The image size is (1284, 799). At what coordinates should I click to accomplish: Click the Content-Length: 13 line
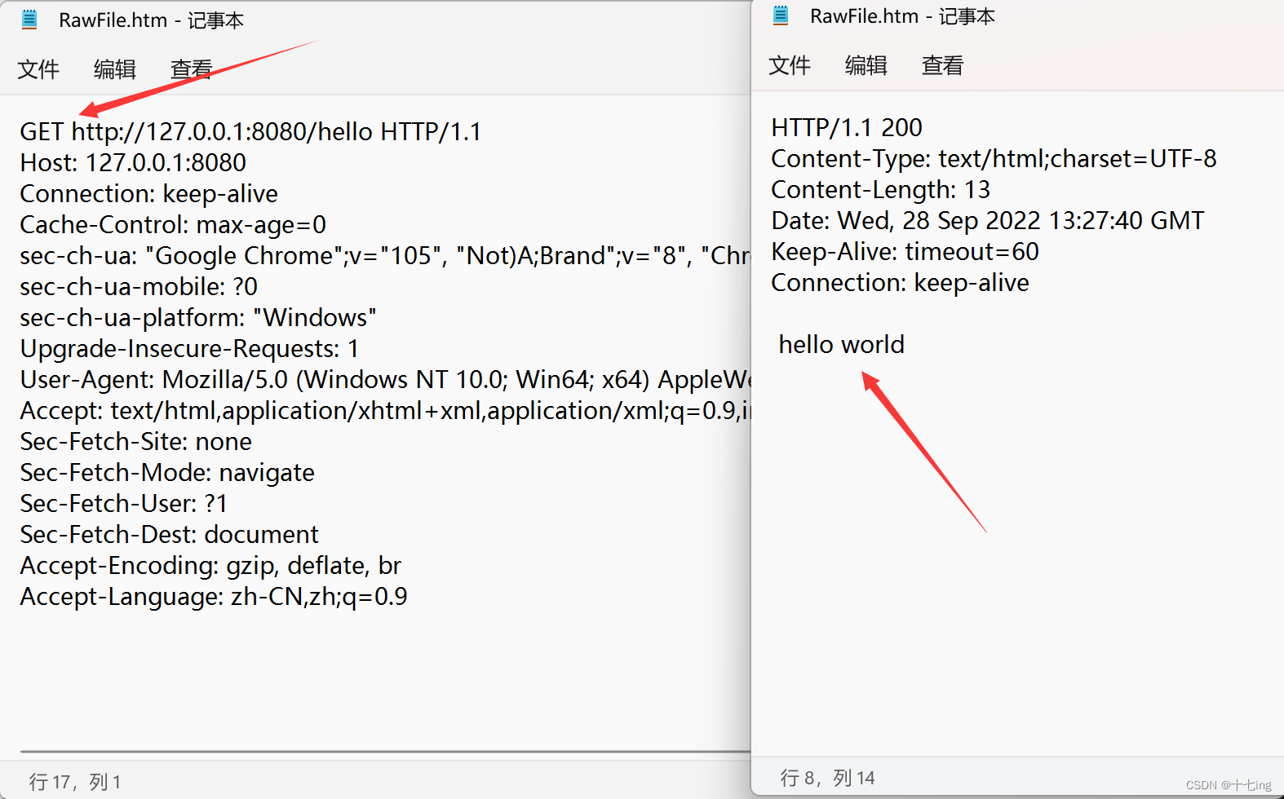(x=880, y=190)
